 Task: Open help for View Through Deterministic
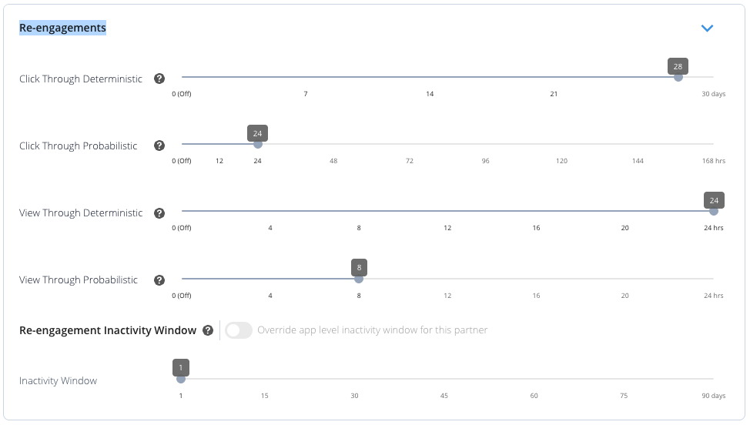click(159, 212)
